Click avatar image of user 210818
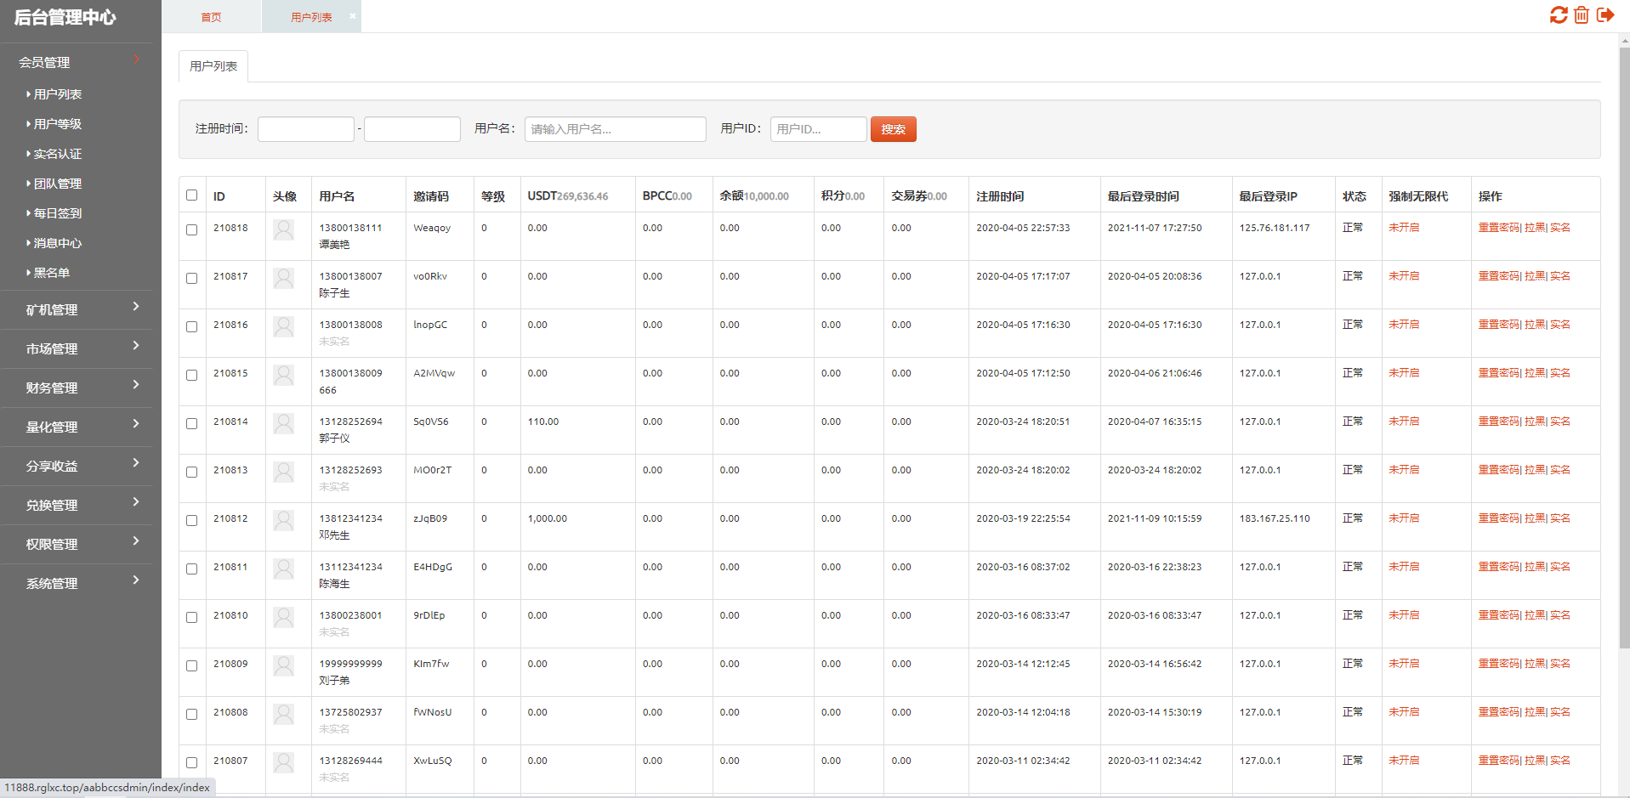The image size is (1630, 798). click(x=284, y=229)
